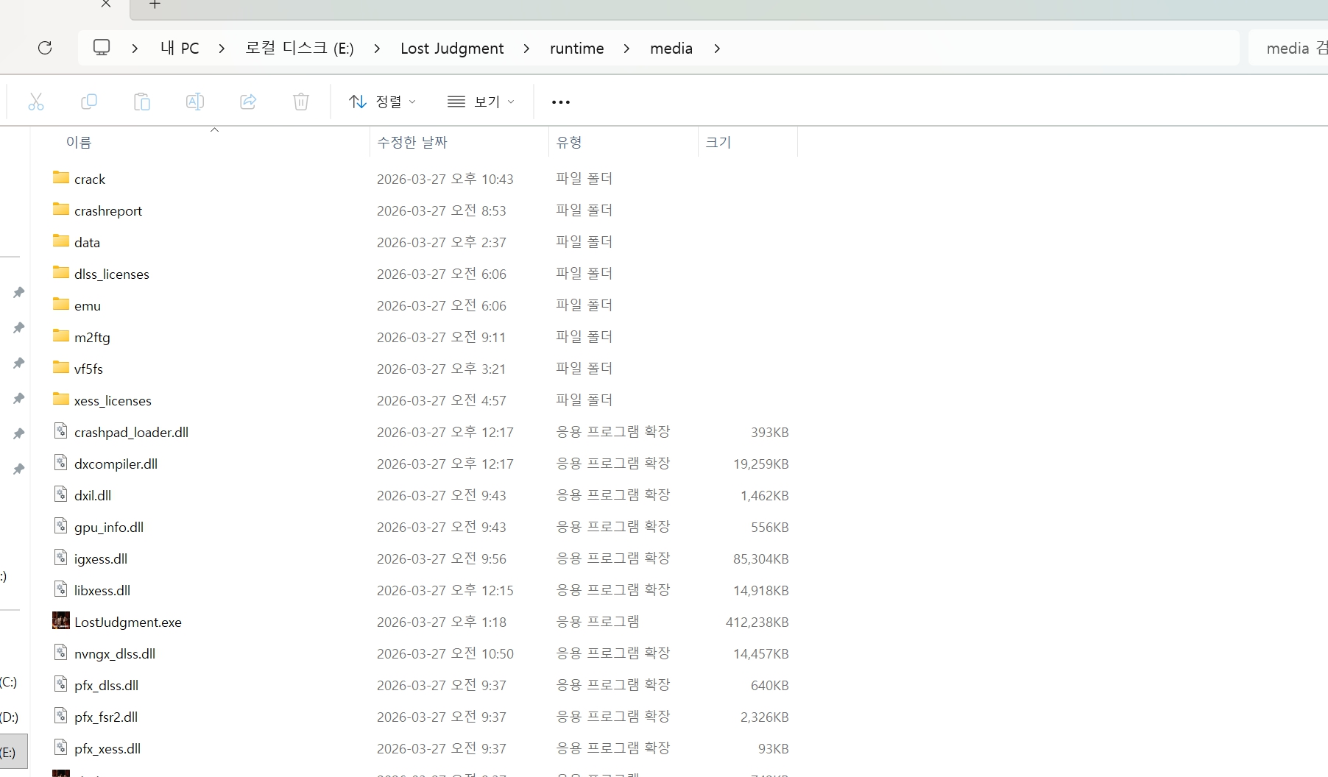Select the nvngx_dlss.dll file
The image size is (1328, 777).
click(115, 654)
